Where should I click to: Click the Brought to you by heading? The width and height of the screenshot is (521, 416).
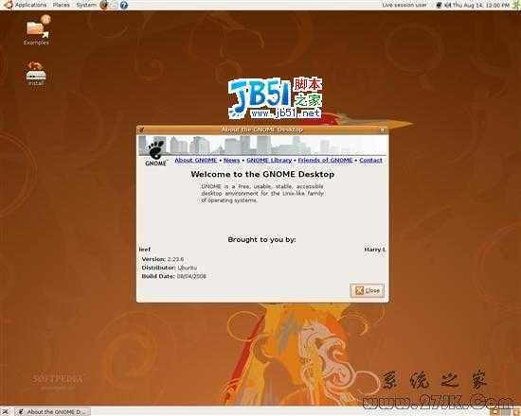pos(261,239)
